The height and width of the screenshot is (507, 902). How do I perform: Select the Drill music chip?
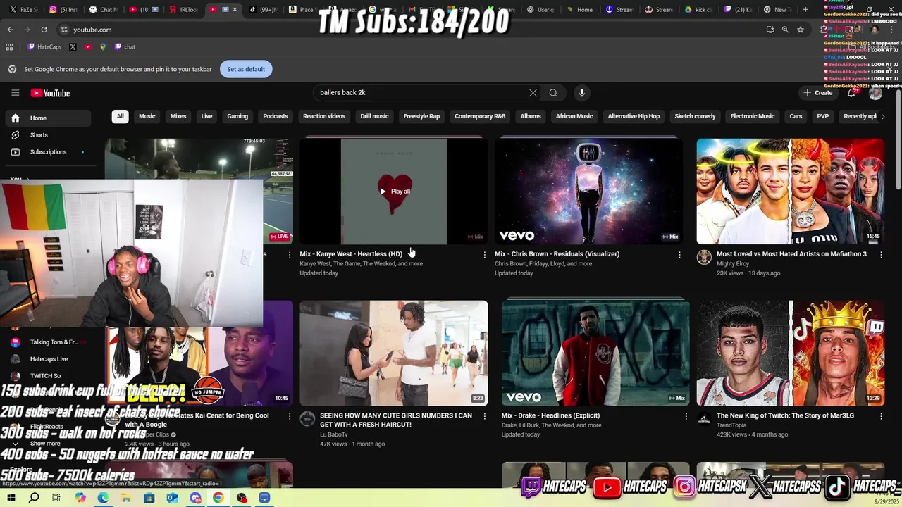point(374,116)
